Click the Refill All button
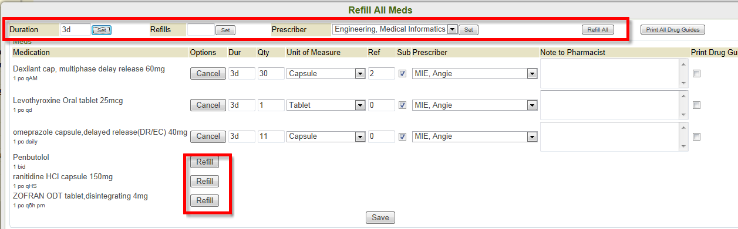This screenshot has height=229, width=738. [598, 29]
